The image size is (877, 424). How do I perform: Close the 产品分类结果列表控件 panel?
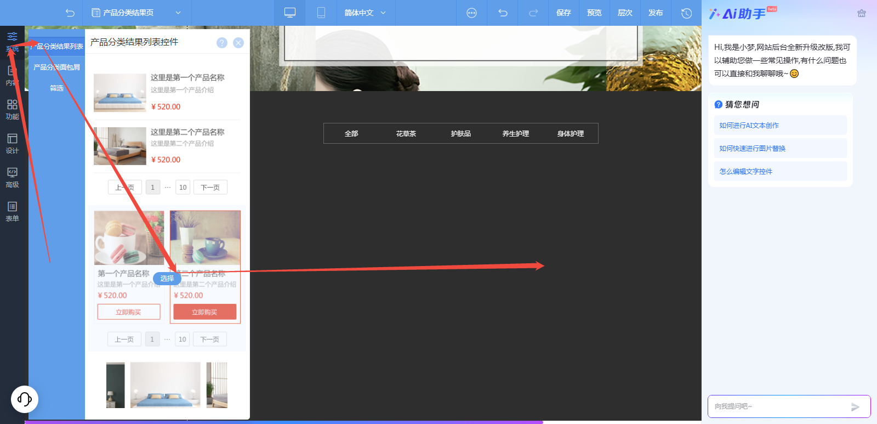238,43
